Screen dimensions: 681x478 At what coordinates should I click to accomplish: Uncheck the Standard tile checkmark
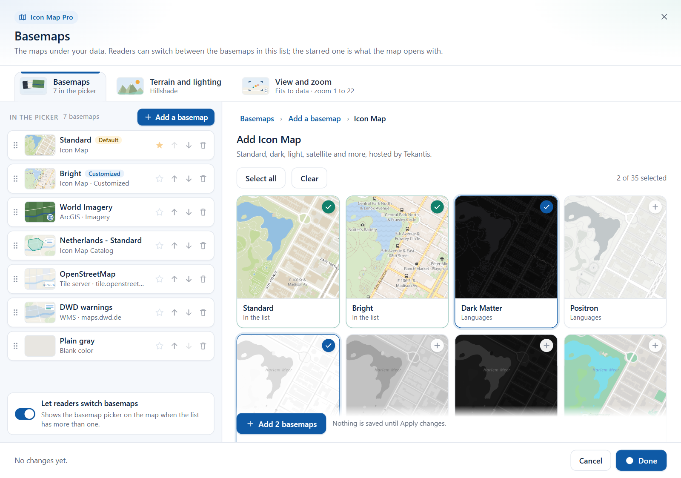[x=328, y=207]
